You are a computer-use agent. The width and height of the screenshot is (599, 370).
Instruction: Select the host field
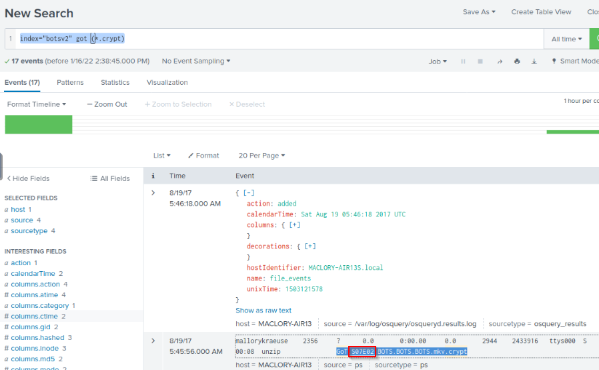[18, 209]
